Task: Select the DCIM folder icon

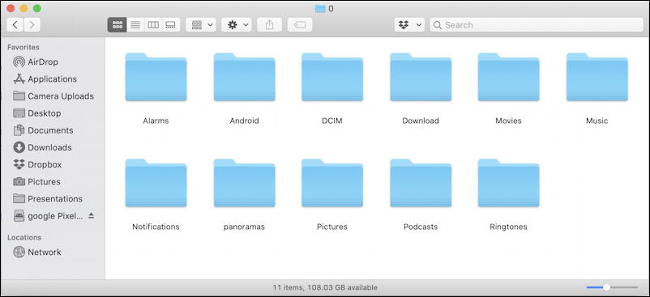Action: pos(332,77)
